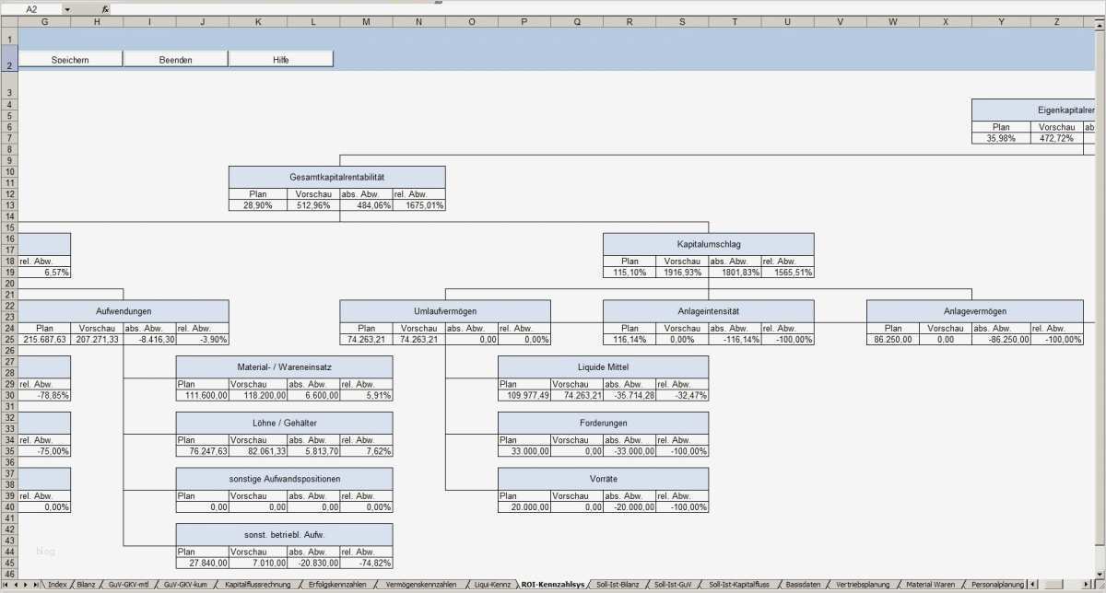1106x593 pixels.
Task: Open the Index sheet tab
Action: [x=57, y=583]
